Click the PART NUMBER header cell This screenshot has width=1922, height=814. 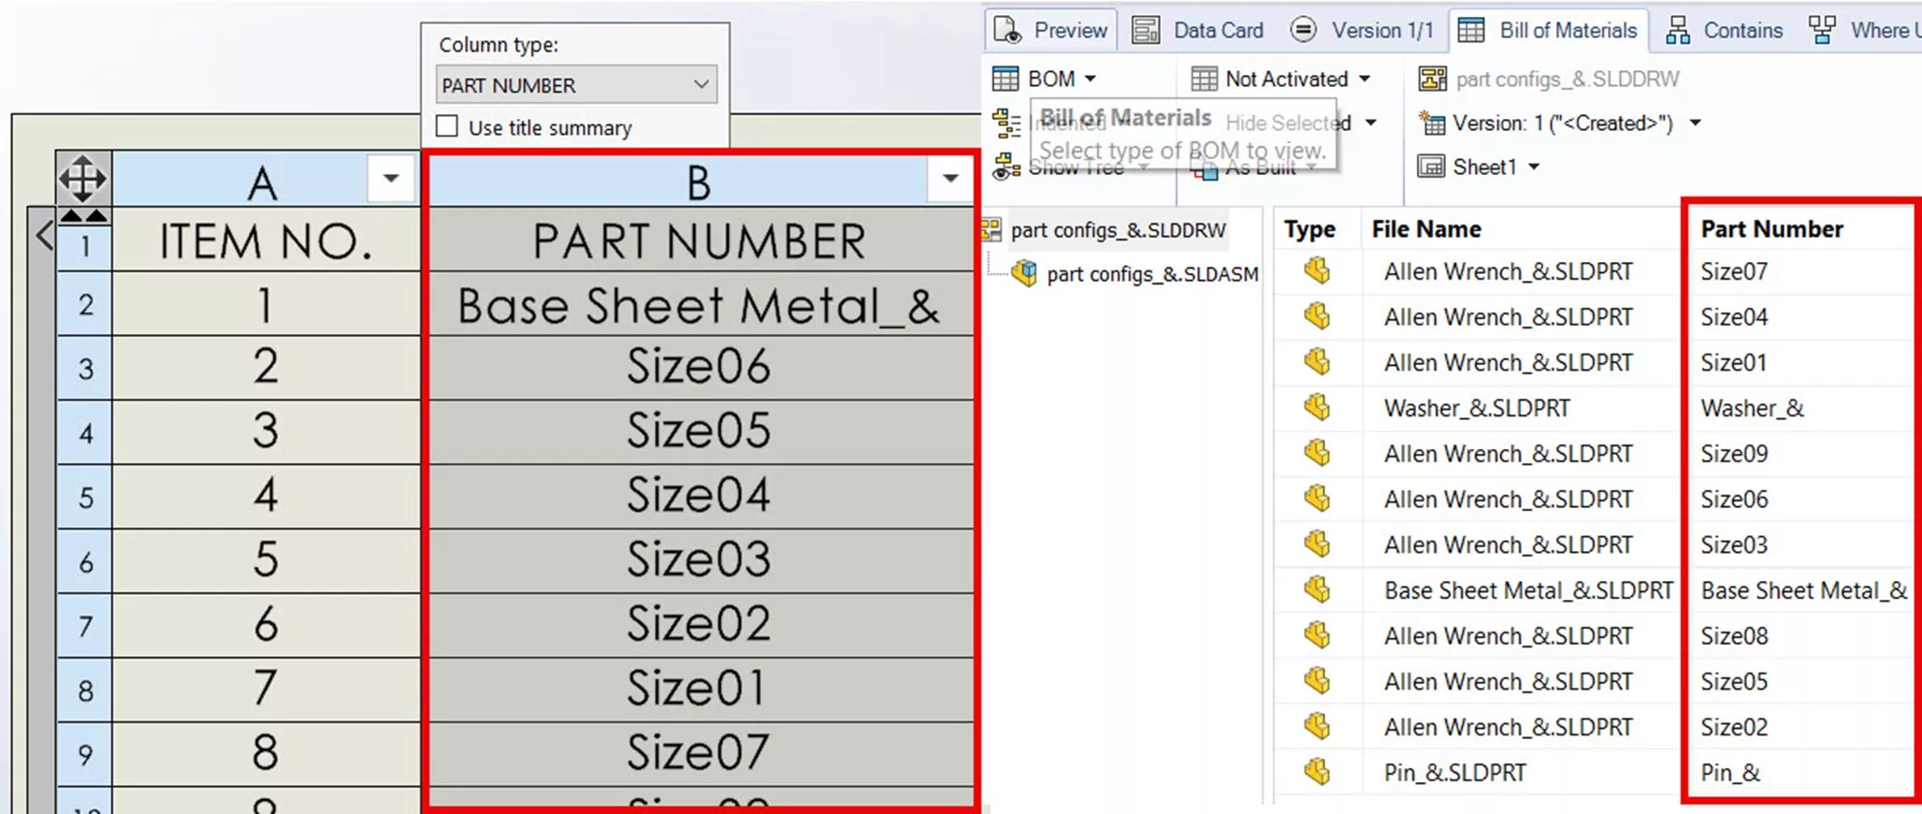698,240
